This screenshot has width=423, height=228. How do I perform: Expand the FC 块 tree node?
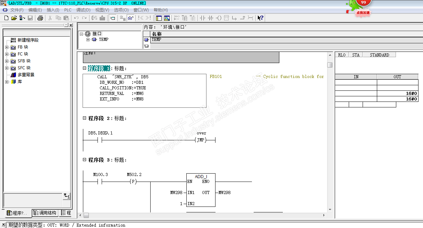pyautogui.click(x=7, y=54)
